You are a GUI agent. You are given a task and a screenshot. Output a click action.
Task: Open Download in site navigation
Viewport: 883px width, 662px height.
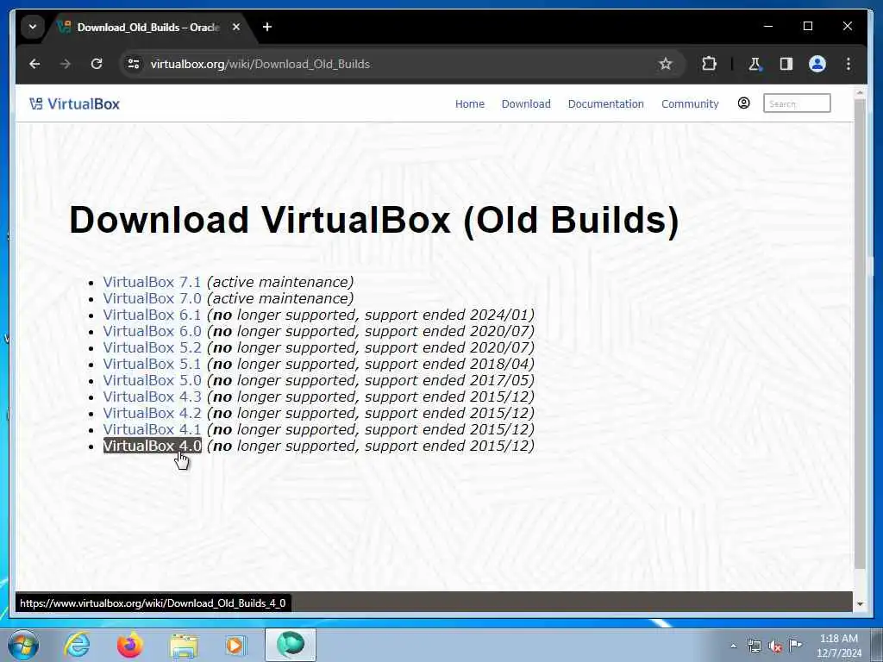526,104
